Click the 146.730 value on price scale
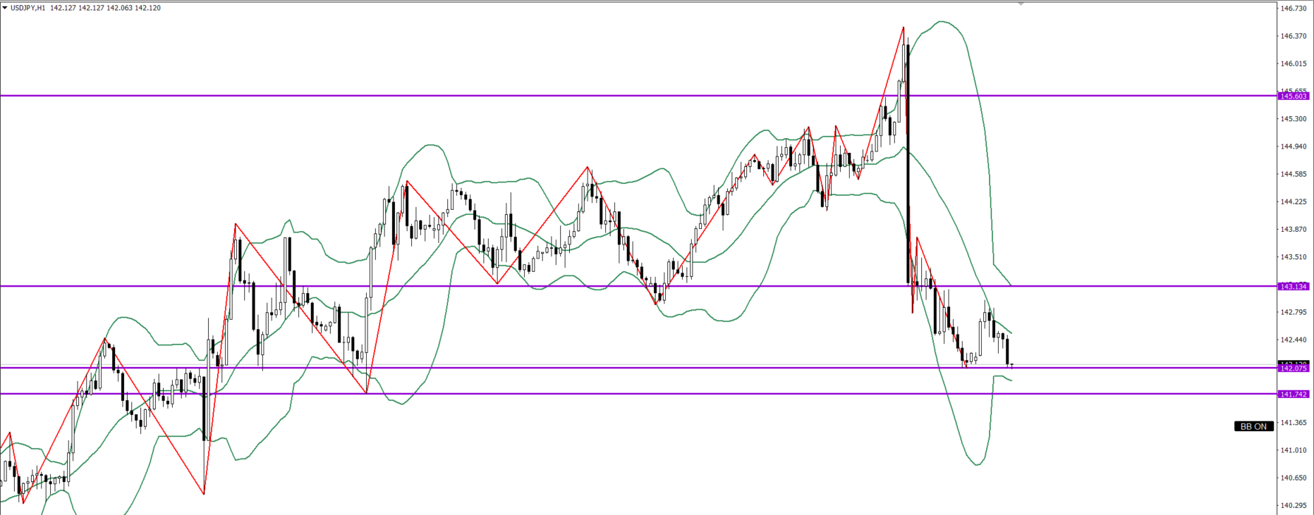The width and height of the screenshot is (1314, 515). coord(1294,8)
